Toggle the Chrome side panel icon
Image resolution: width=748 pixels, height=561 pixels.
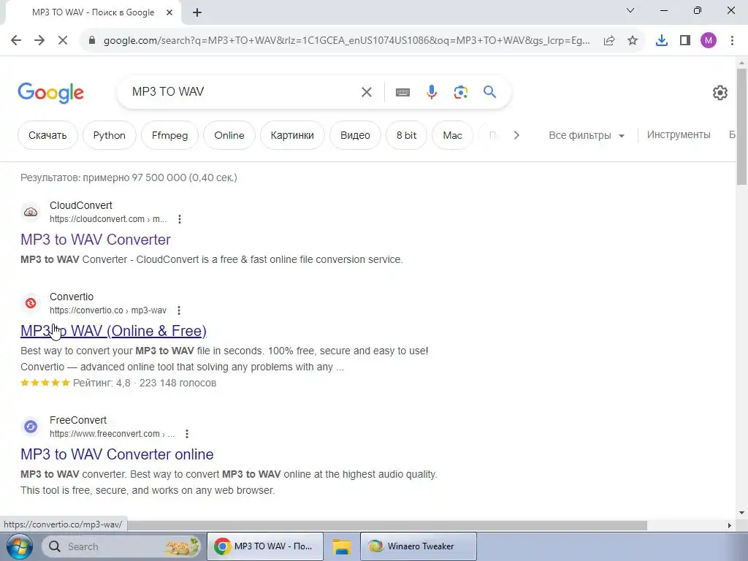point(685,41)
